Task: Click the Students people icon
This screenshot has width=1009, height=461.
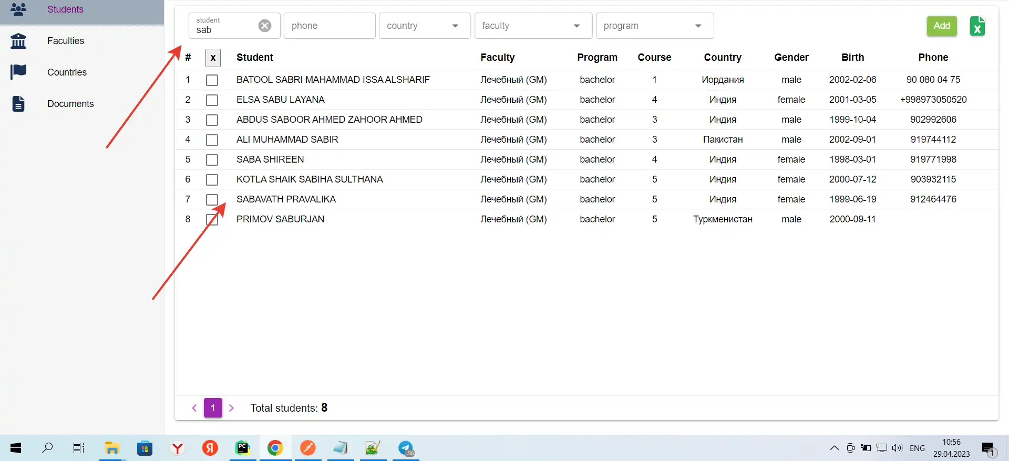Action: pyautogui.click(x=18, y=9)
